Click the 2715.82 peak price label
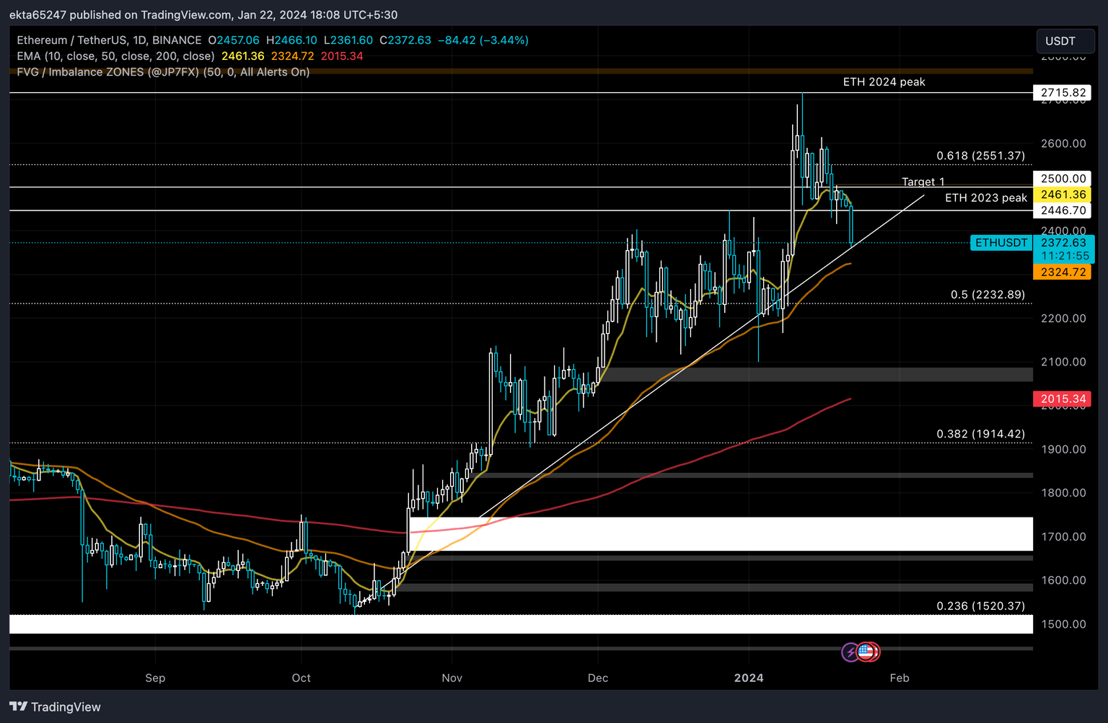This screenshot has height=723, width=1108. (1062, 92)
